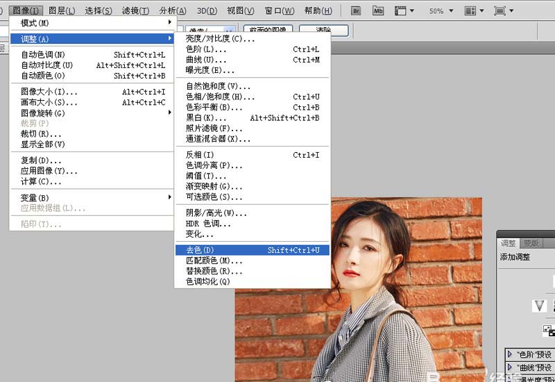Open 匹配颜色(M) dialog
555x382 pixels.
pos(253,261)
